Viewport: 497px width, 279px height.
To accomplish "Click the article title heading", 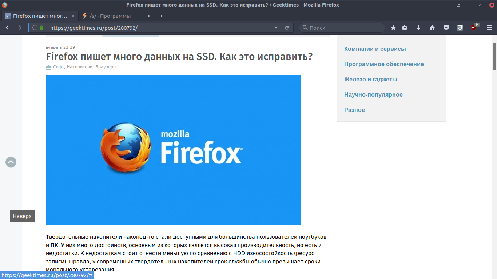I will click(x=179, y=57).
